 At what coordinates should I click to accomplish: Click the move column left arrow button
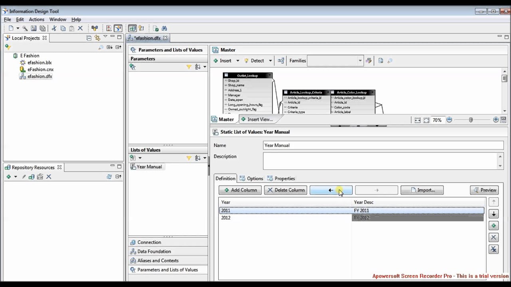click(331, 190)
